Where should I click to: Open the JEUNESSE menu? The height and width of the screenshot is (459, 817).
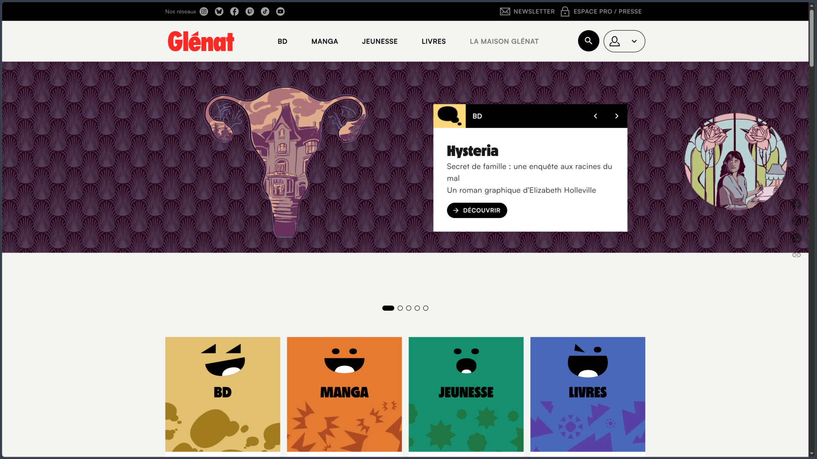coord(380,41)
